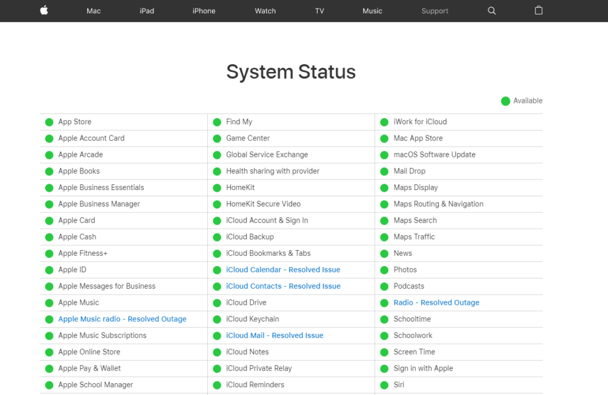Click the Apple logo icon

coord(44,11)
